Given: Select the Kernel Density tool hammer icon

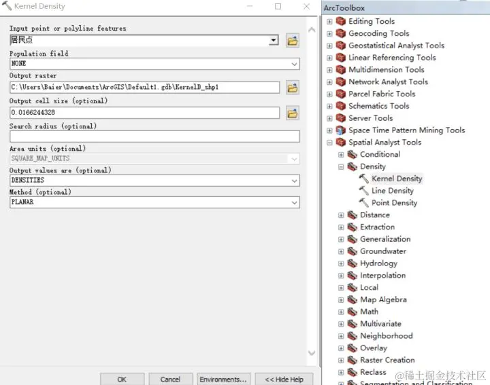Looking at the screenshot, I should pos(363,179).
